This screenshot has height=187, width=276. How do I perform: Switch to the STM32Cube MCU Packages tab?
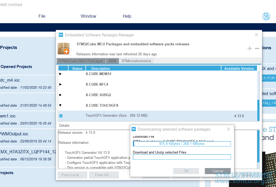(x=81, y=61)
